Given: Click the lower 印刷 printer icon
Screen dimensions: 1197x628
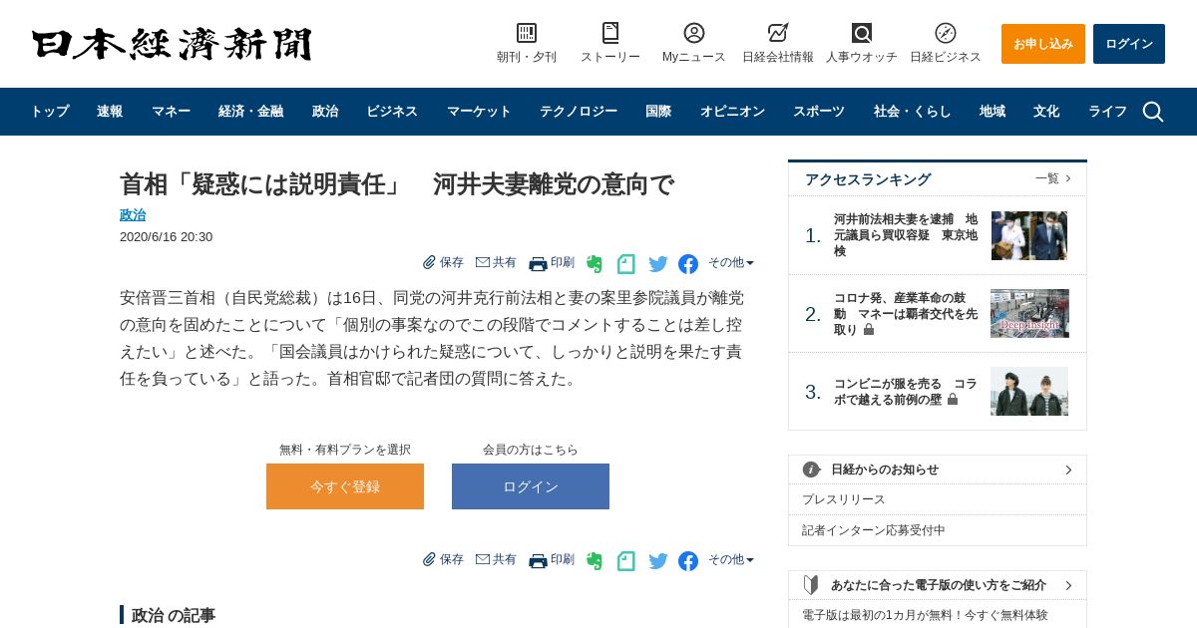Looking at the screenshot, I should (x=538, y=560).
